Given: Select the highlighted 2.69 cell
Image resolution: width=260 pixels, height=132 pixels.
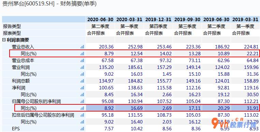Looking at the screenshot, I should [x=158, y=108].
